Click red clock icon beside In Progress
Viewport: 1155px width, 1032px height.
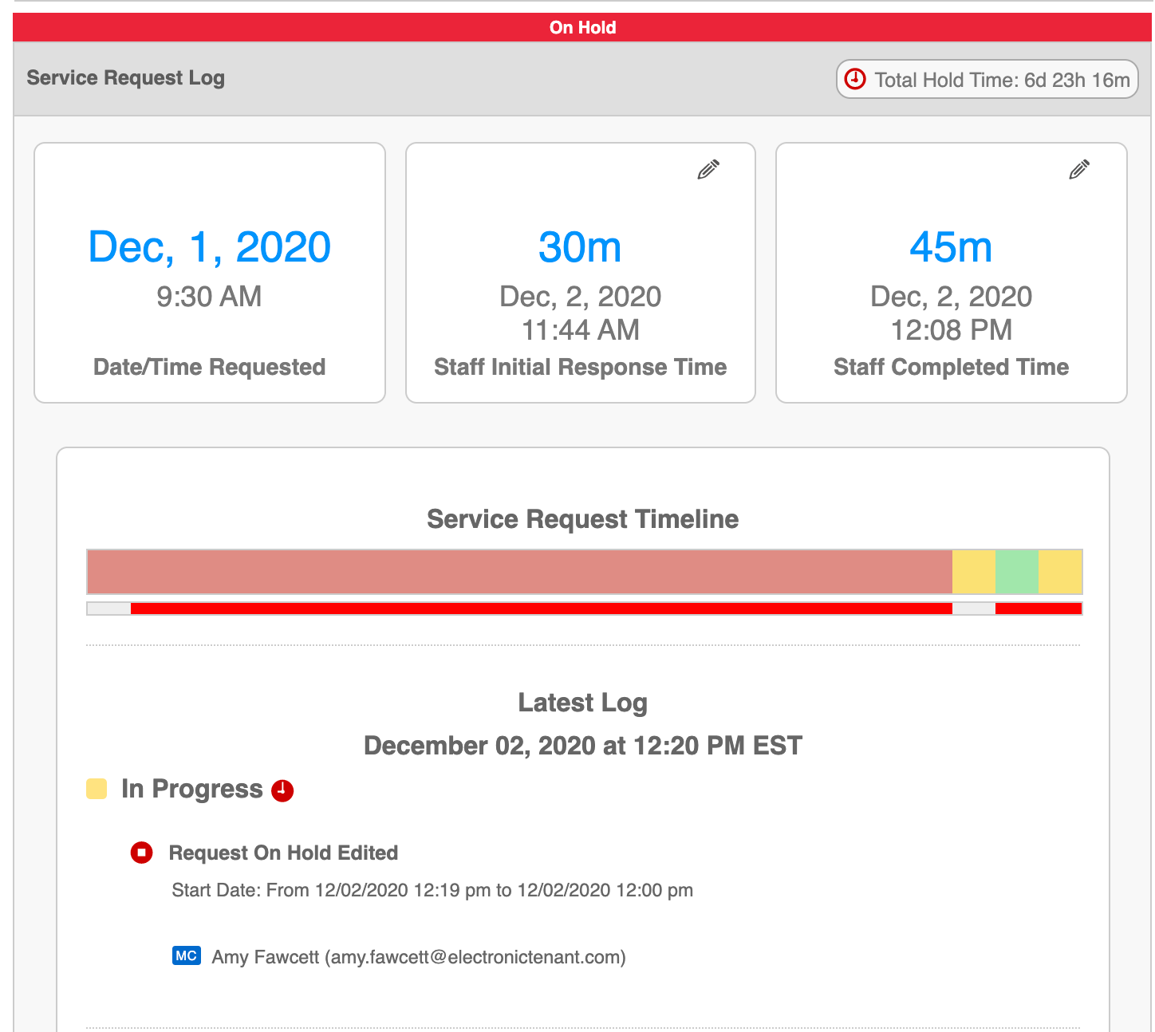coord(282,790)
